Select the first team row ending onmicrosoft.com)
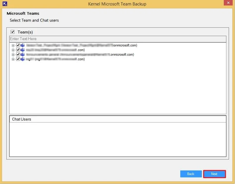The image size is (235, 184). 82,45
